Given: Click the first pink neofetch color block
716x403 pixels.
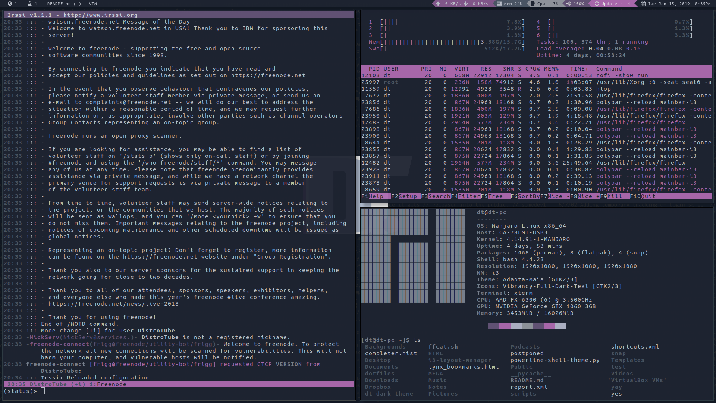Looking at the screenshot, I should (505, 327).
